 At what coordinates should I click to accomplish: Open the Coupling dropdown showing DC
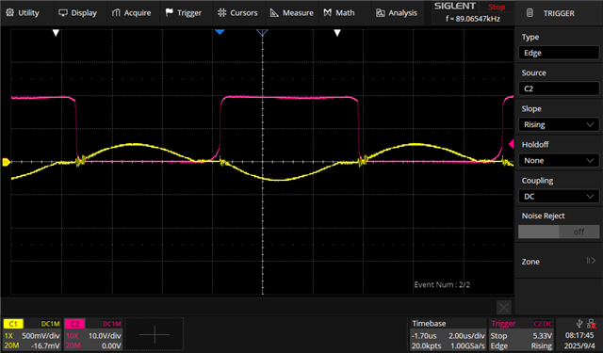[x=559, y=197]
